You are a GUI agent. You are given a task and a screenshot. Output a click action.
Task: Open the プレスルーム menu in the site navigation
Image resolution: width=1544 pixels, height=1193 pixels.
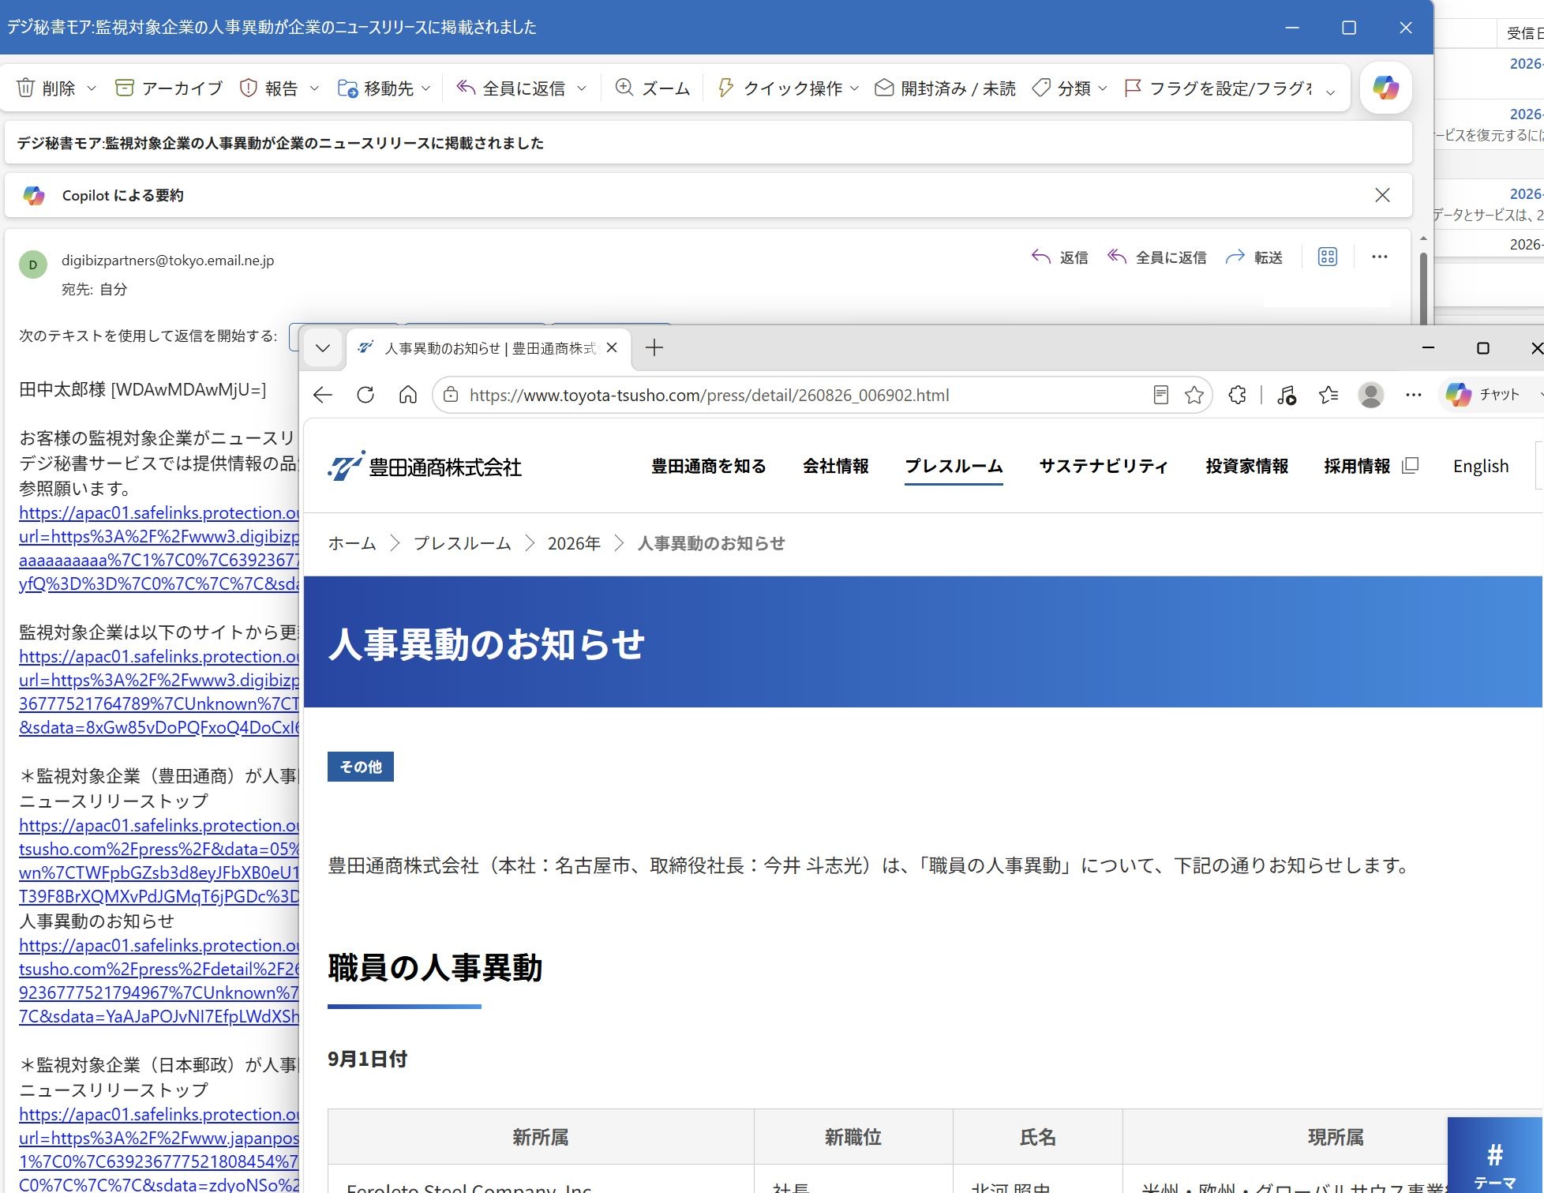(x=954, y=467)
